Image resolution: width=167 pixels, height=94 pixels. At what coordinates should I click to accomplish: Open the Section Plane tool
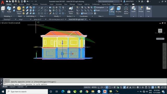point(71,10)
